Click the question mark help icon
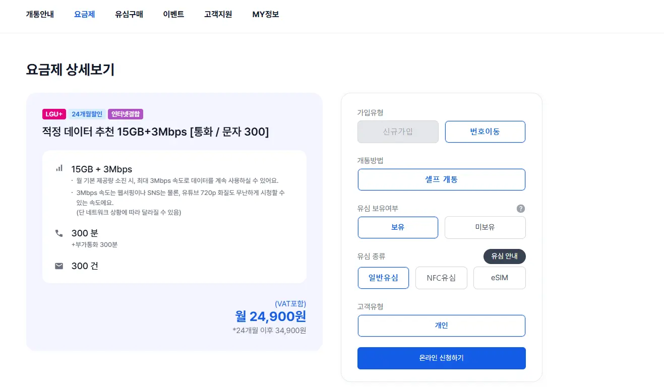 pyautogui.click(x=521, y=209)
